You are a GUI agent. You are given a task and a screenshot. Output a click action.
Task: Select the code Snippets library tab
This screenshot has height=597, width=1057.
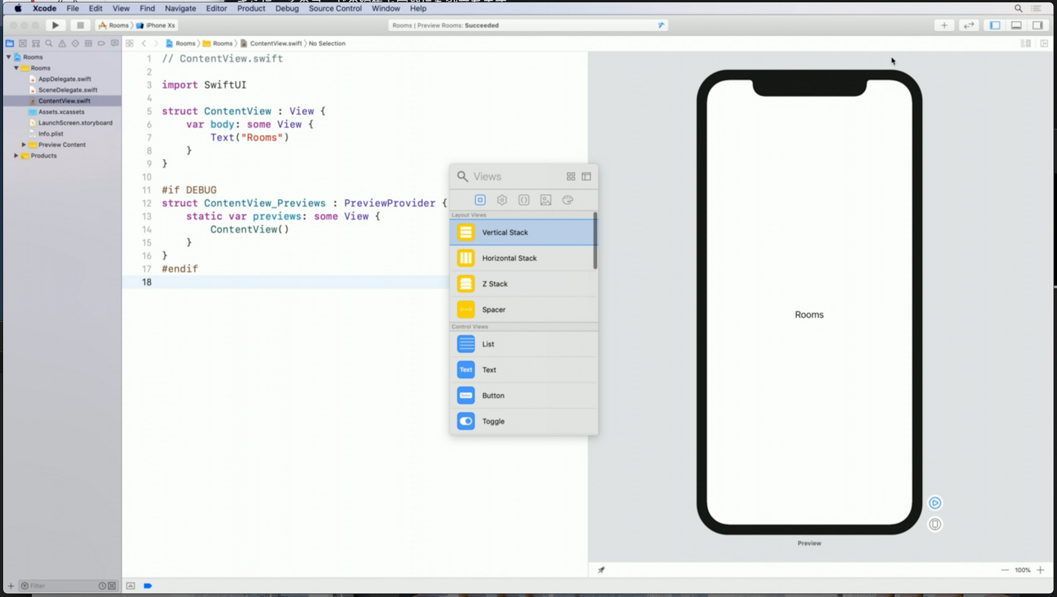point(524,200)
